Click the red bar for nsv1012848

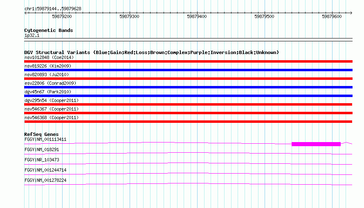(188, 61)
